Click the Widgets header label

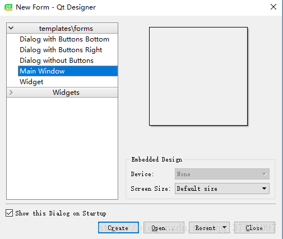66,93
